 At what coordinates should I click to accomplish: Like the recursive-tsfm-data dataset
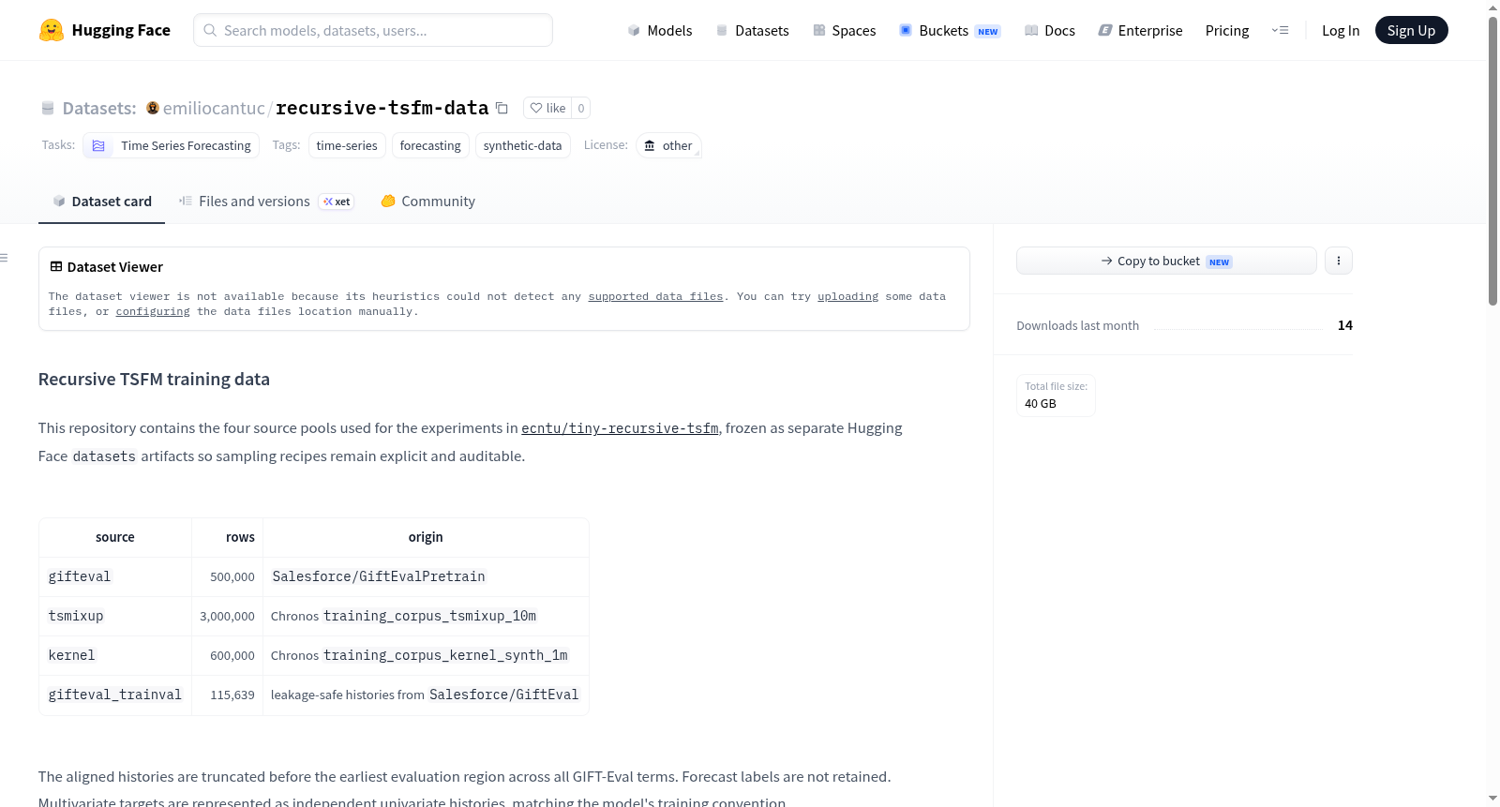[x=547, y=108]
